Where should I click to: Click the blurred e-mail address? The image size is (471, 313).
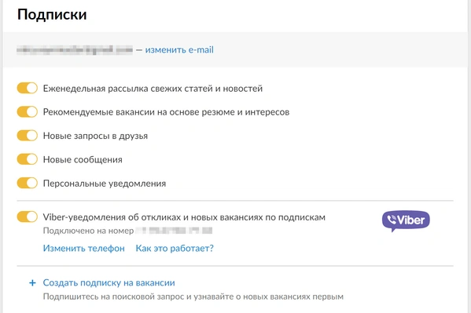point(75,49)
